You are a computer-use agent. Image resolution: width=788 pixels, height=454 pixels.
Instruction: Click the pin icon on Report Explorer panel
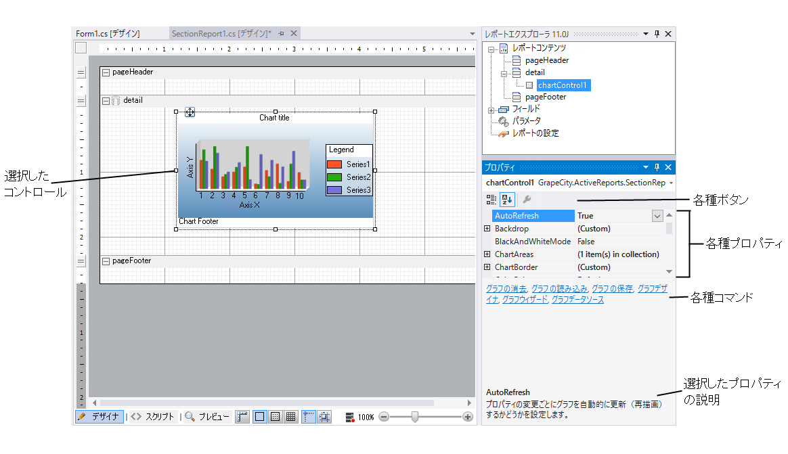point(656,34)
